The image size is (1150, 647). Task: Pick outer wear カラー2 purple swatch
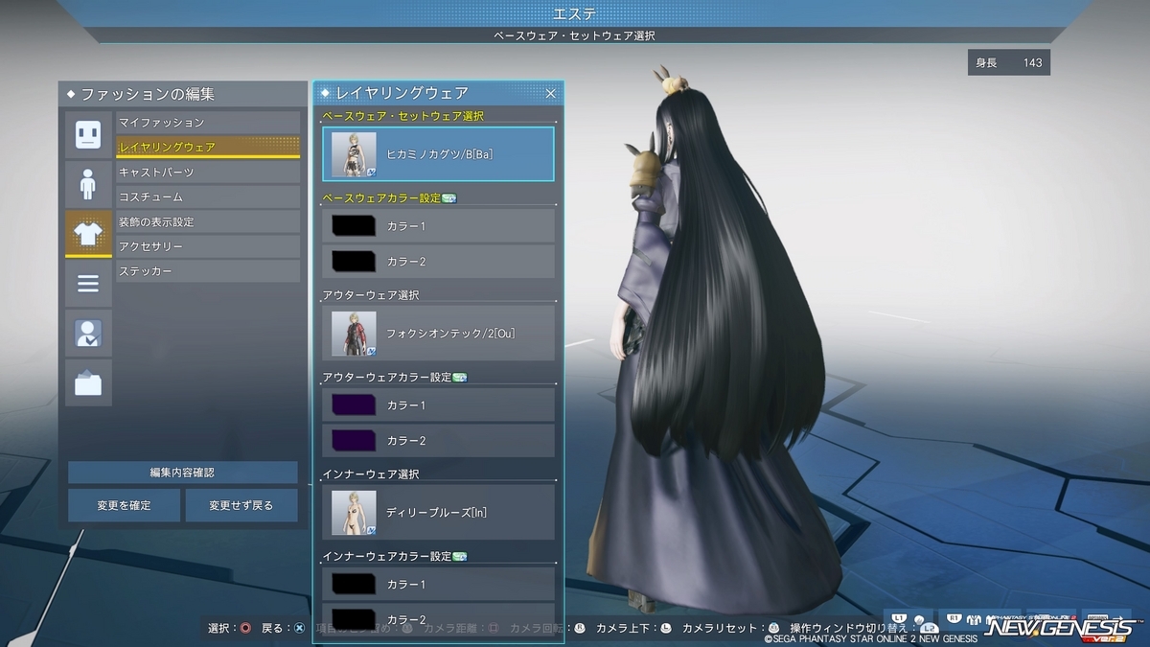pyautogui.click(x=354, y=441)
